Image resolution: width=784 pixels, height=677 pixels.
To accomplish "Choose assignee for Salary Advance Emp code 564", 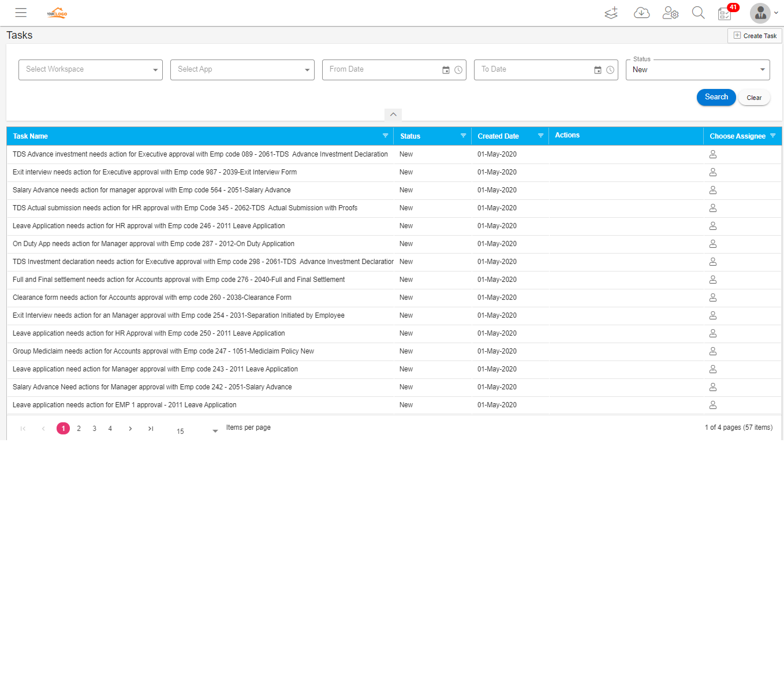I will [x=713, y=190].
